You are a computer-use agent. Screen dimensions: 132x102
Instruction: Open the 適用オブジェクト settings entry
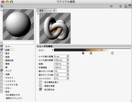click(x=14, y=98)
